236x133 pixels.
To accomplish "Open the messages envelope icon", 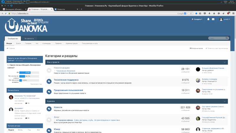I will (214, 19).
